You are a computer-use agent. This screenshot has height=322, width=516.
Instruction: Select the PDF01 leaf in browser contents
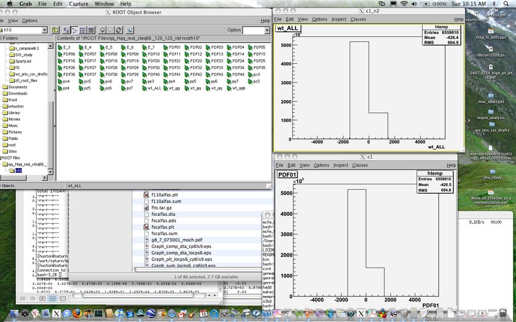(171, 47)
